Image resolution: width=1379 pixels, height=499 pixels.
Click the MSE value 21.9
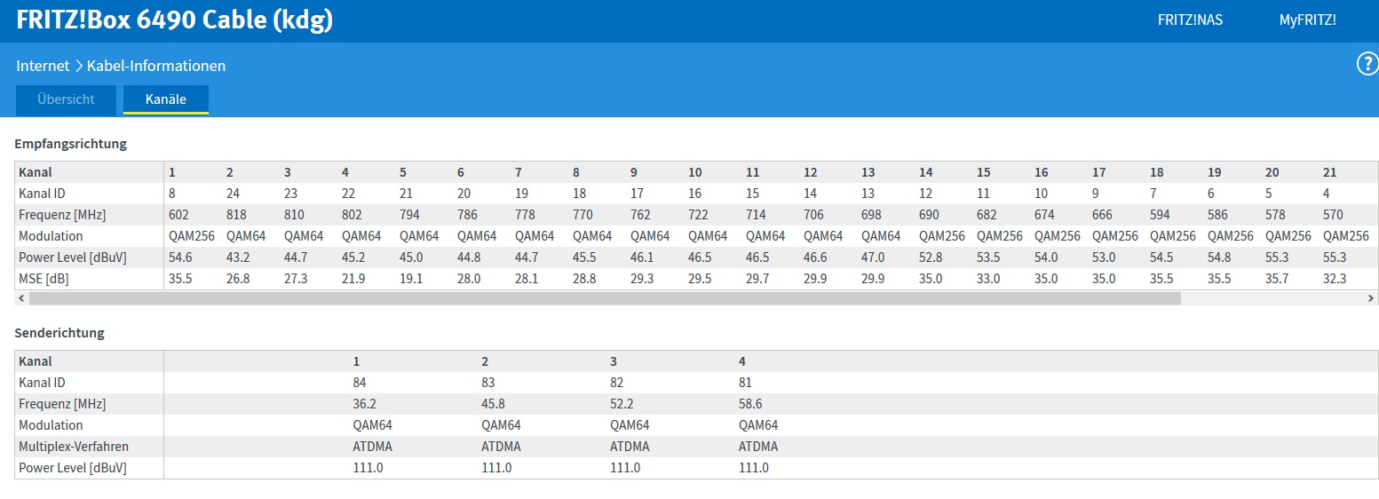(353, 279)
